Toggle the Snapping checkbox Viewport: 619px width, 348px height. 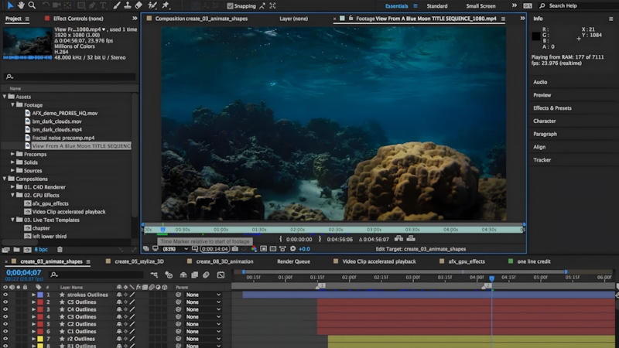point(230,6)
